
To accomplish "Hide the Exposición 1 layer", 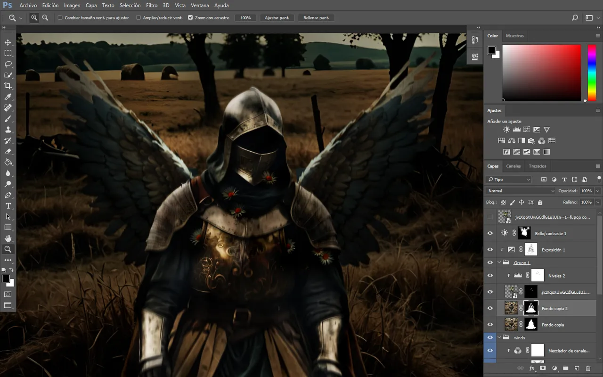I will point(490,250).
